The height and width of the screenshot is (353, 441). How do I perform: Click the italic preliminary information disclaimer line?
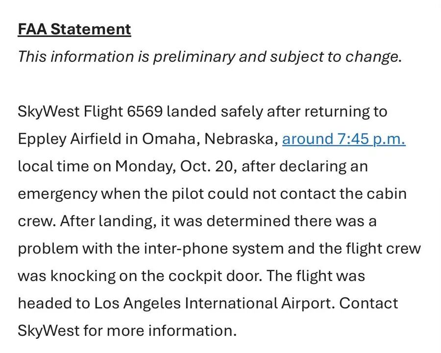(x=210, y=57)
